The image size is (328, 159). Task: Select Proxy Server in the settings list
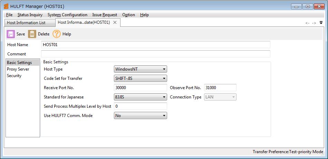pyautogui.click(x=18, y=69)
